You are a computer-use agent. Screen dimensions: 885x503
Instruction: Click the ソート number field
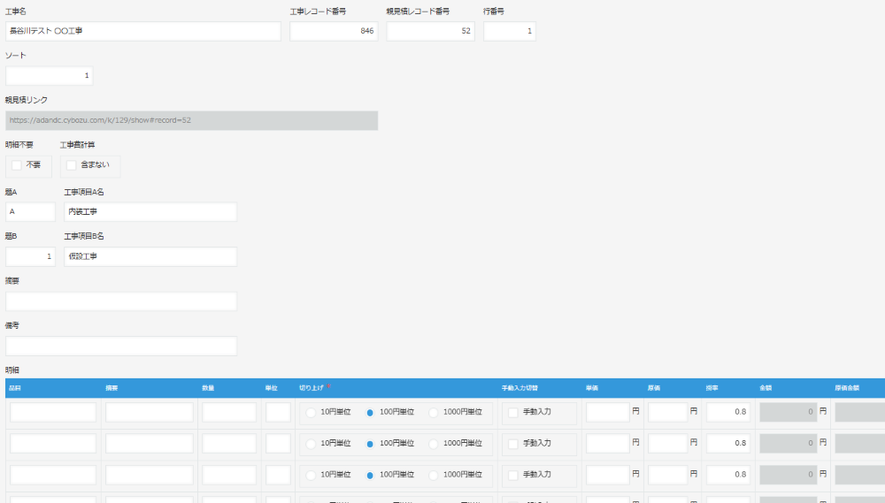(49, 75)
